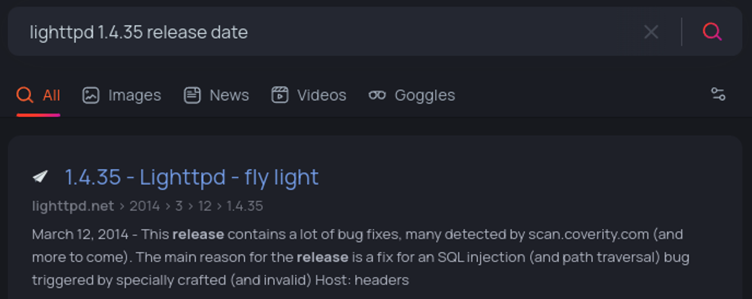The height and width of the screenshot is (299, 752).
Task: Click the lighttpd.net domain in the breadcrumb
Action: (x=73, y=206)
